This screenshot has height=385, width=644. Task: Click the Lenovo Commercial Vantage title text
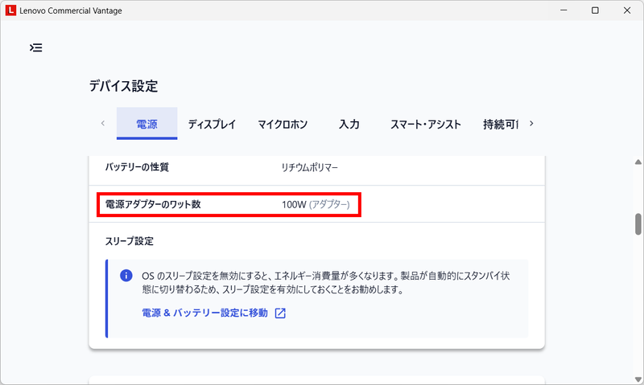tap(71, 10)
